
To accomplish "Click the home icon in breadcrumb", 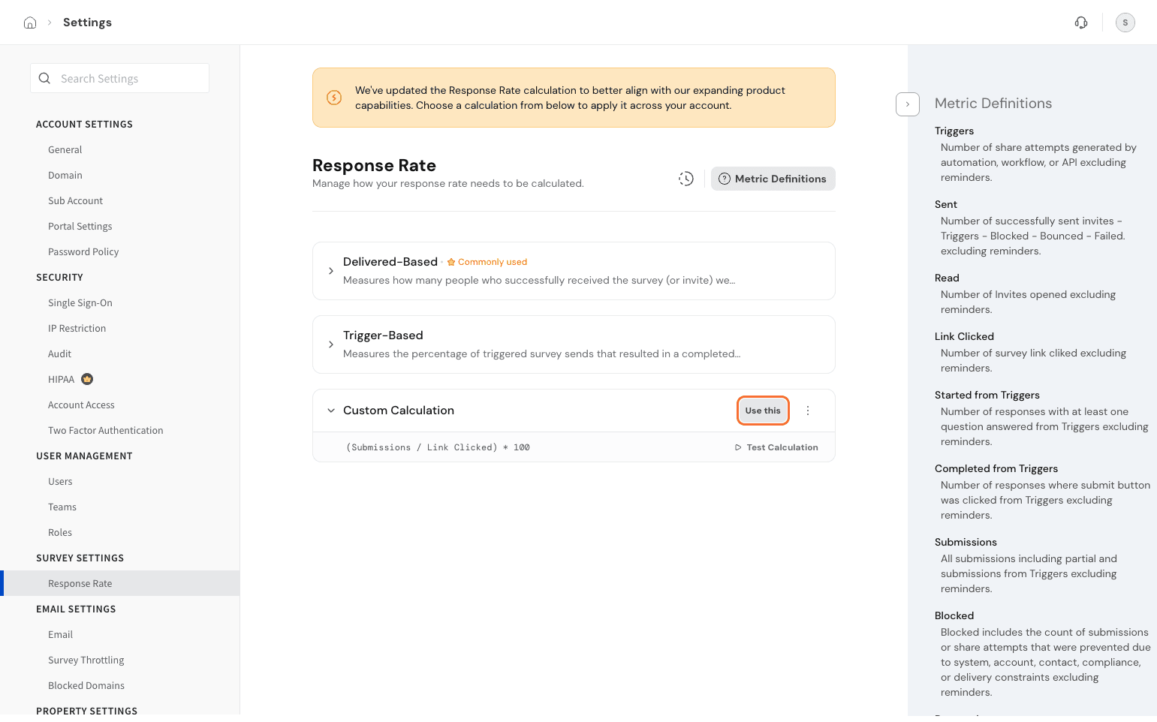I will click(30, 23).
